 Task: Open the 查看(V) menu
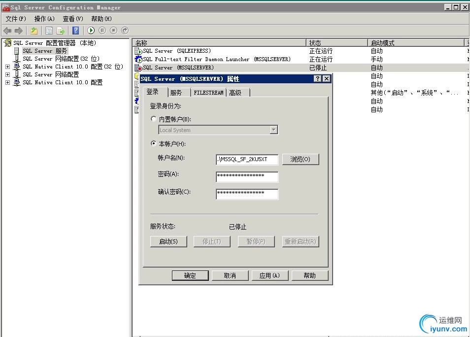tap(73, 19)
